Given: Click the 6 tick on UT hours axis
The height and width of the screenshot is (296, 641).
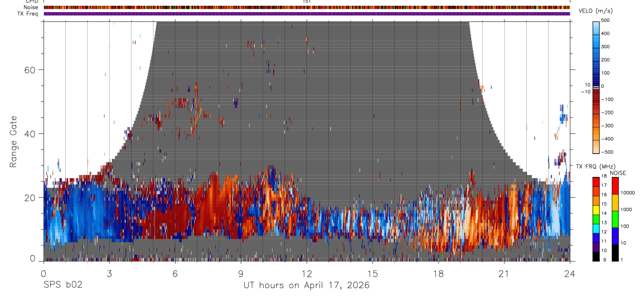Looking at the screenshot, I should pyautogui.click(x=175, y=273).
